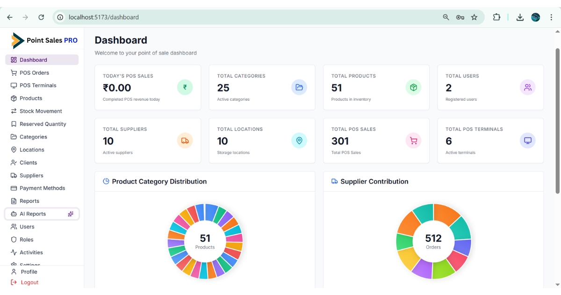Screen dimensions: 561x295
Task: Click the Welcome to your point of sale subtitle
Action: click(x=145, y=53)
